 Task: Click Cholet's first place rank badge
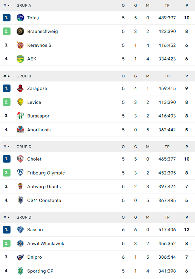click(6, 159)
